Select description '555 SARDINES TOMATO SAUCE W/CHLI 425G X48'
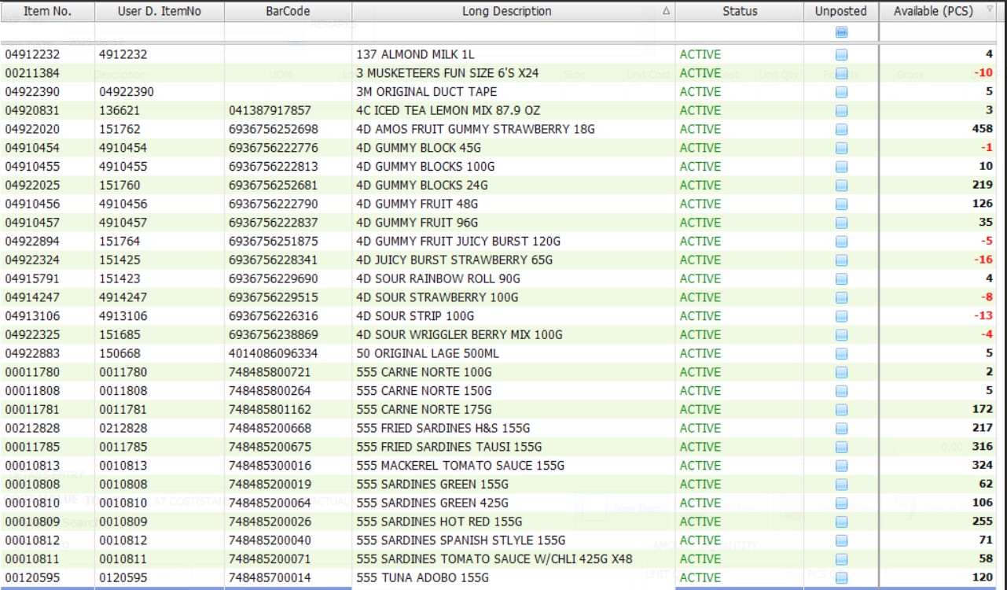This screenshot has width=1007, height=590. coord(494,559)
